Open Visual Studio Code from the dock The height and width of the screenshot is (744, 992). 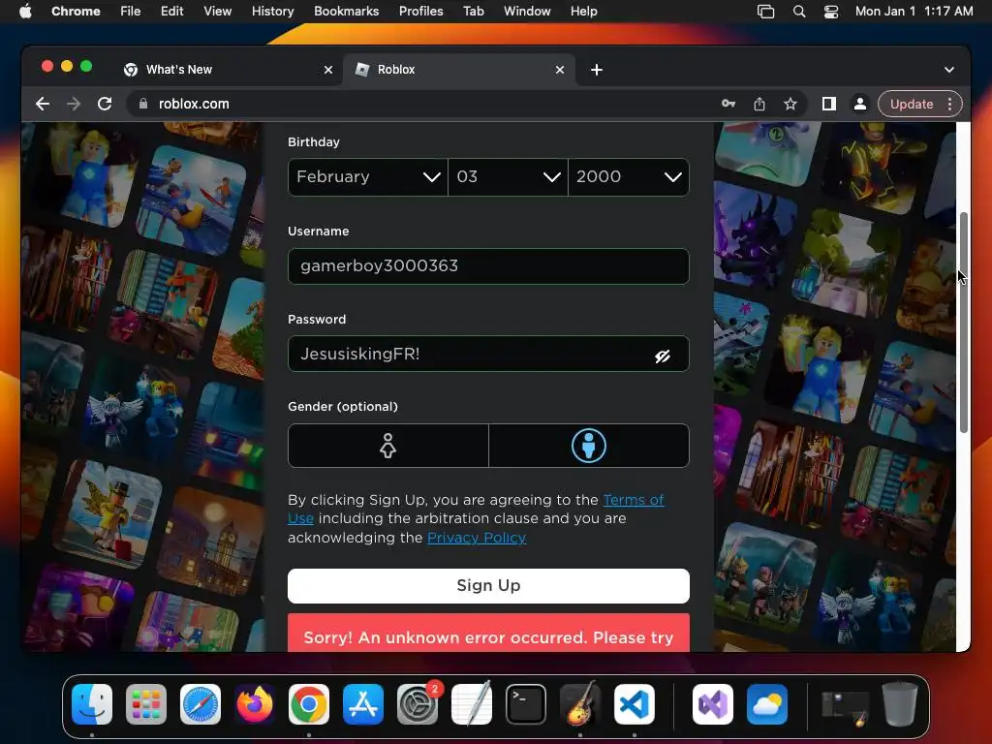(x=635, y=704)
